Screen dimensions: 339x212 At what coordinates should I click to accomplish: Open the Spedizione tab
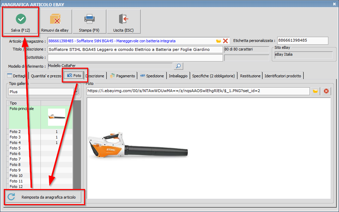coord(152,76)
